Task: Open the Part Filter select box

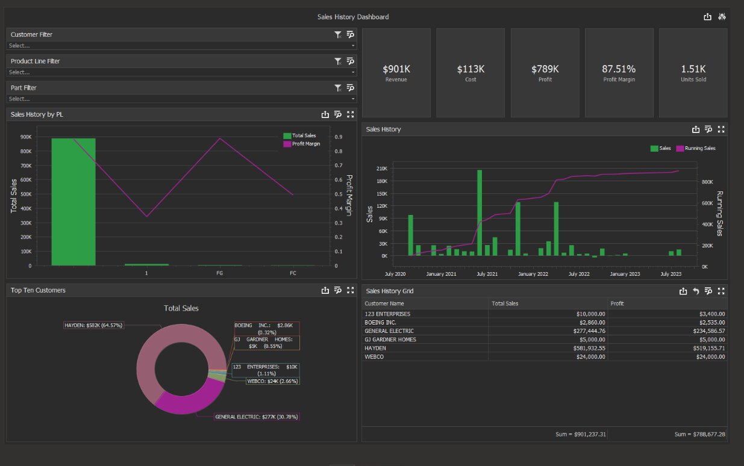Action: (181, 99)
